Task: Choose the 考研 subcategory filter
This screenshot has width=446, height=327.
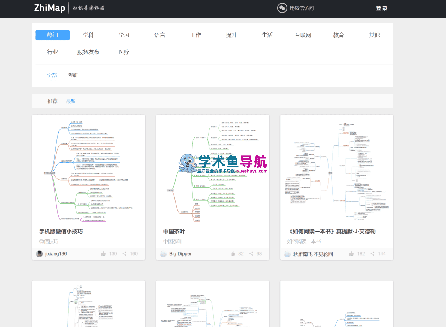Action: pyautogui.click(x=73, y=75)
